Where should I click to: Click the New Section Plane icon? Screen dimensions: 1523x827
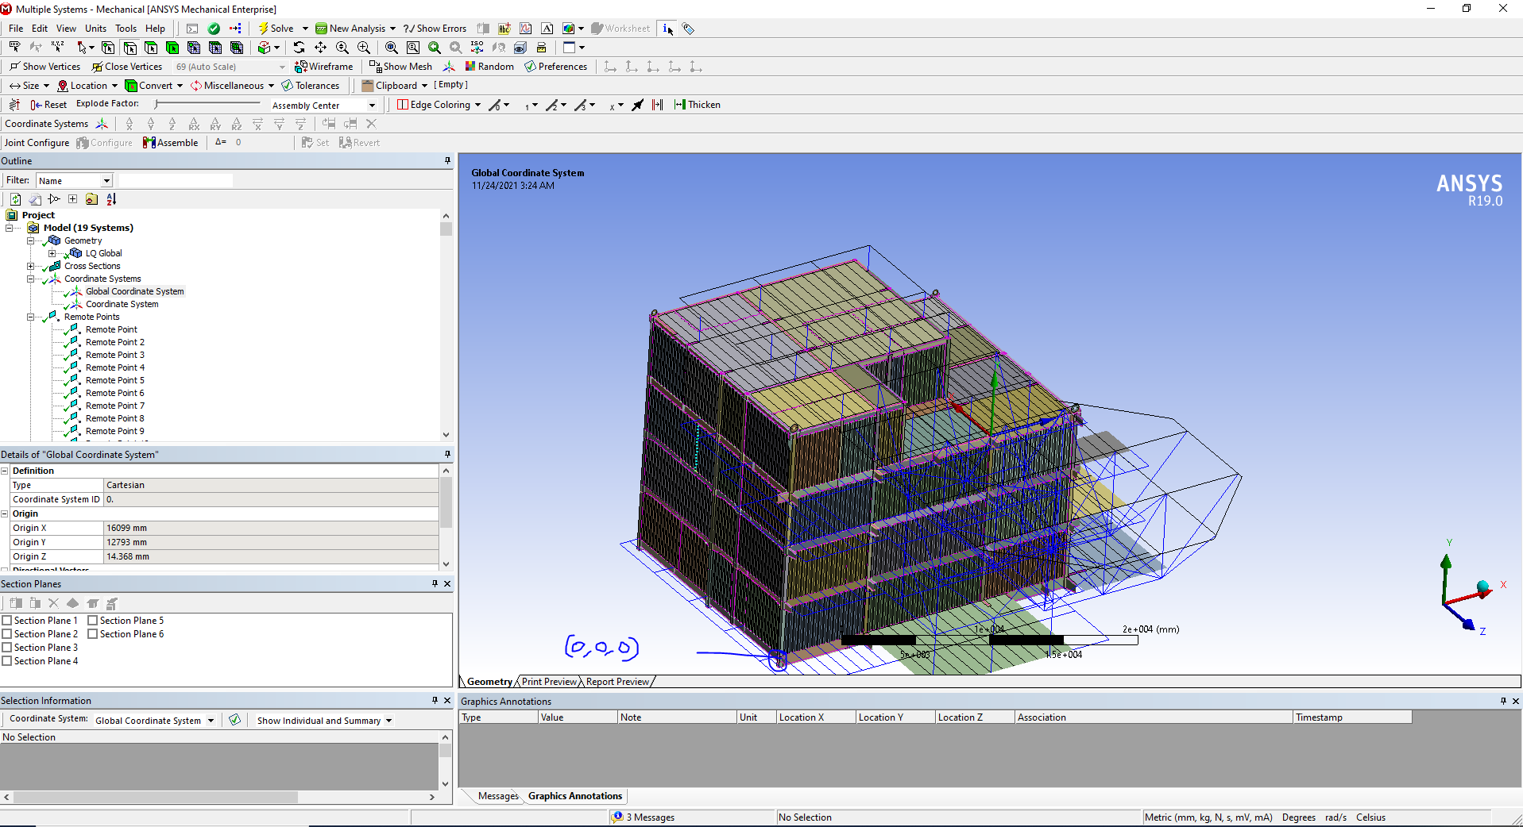tap(16, 603)
